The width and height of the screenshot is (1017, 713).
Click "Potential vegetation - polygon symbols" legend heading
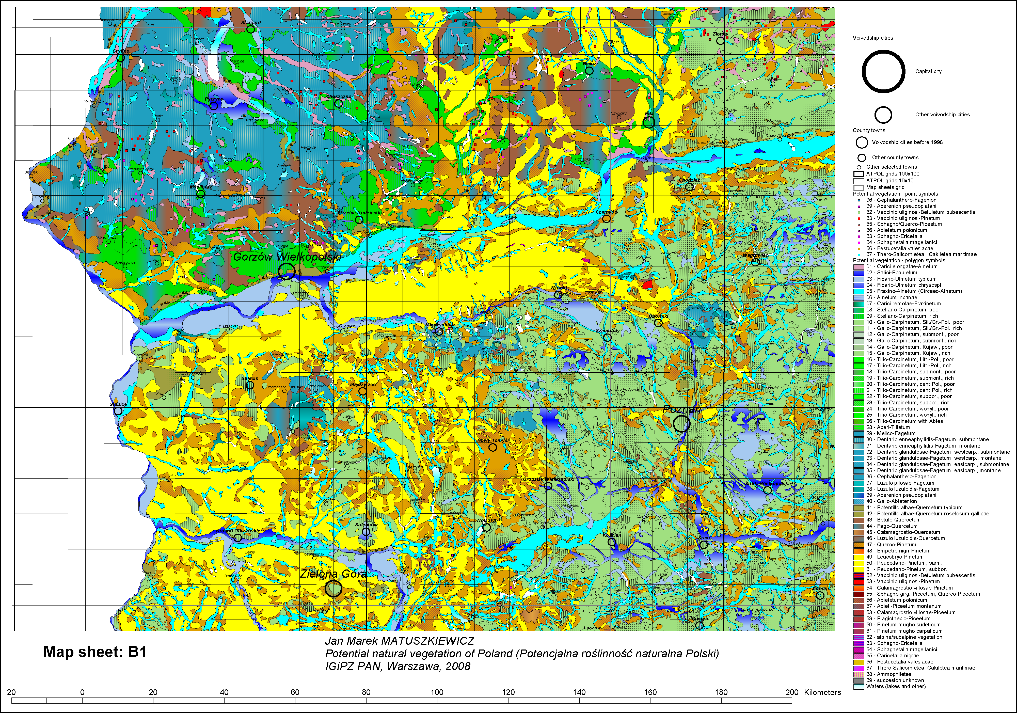[899, 260]
